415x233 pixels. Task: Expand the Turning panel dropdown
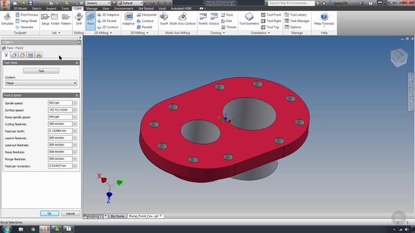(218, 33)
